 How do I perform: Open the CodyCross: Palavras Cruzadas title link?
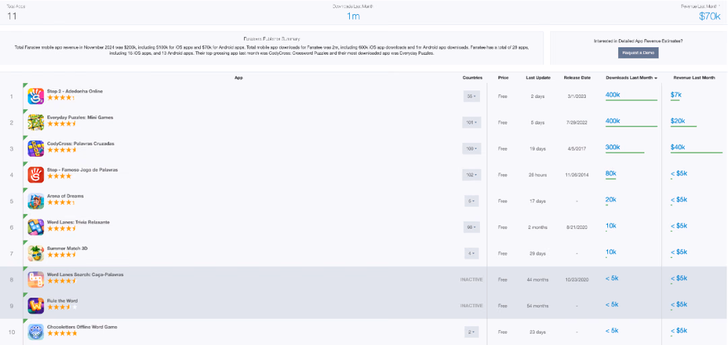pyautogui.click(x=80, y=144)
